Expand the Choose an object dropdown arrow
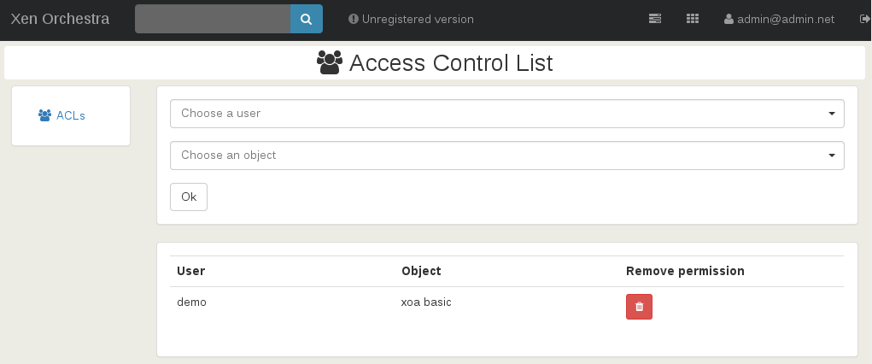Screen dimensions: 872x364 pyautogui.click(x=832, y=156)
